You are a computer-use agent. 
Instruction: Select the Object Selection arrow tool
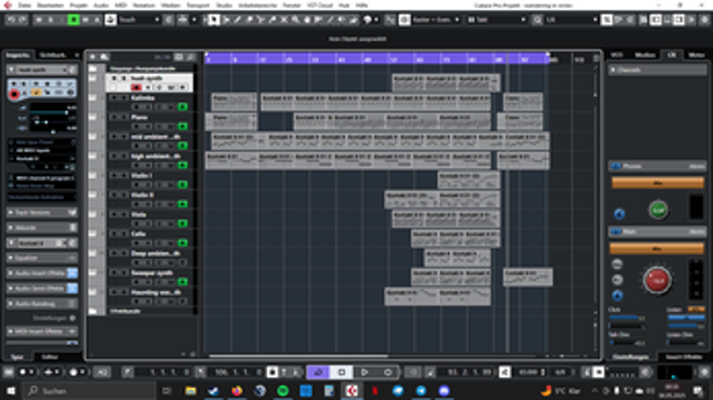(213, 19)
